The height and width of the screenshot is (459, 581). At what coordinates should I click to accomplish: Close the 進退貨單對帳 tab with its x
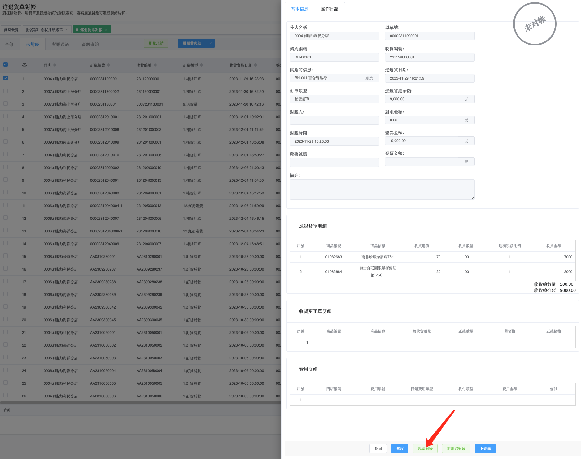pyautogui.click(x=106, y=30)
